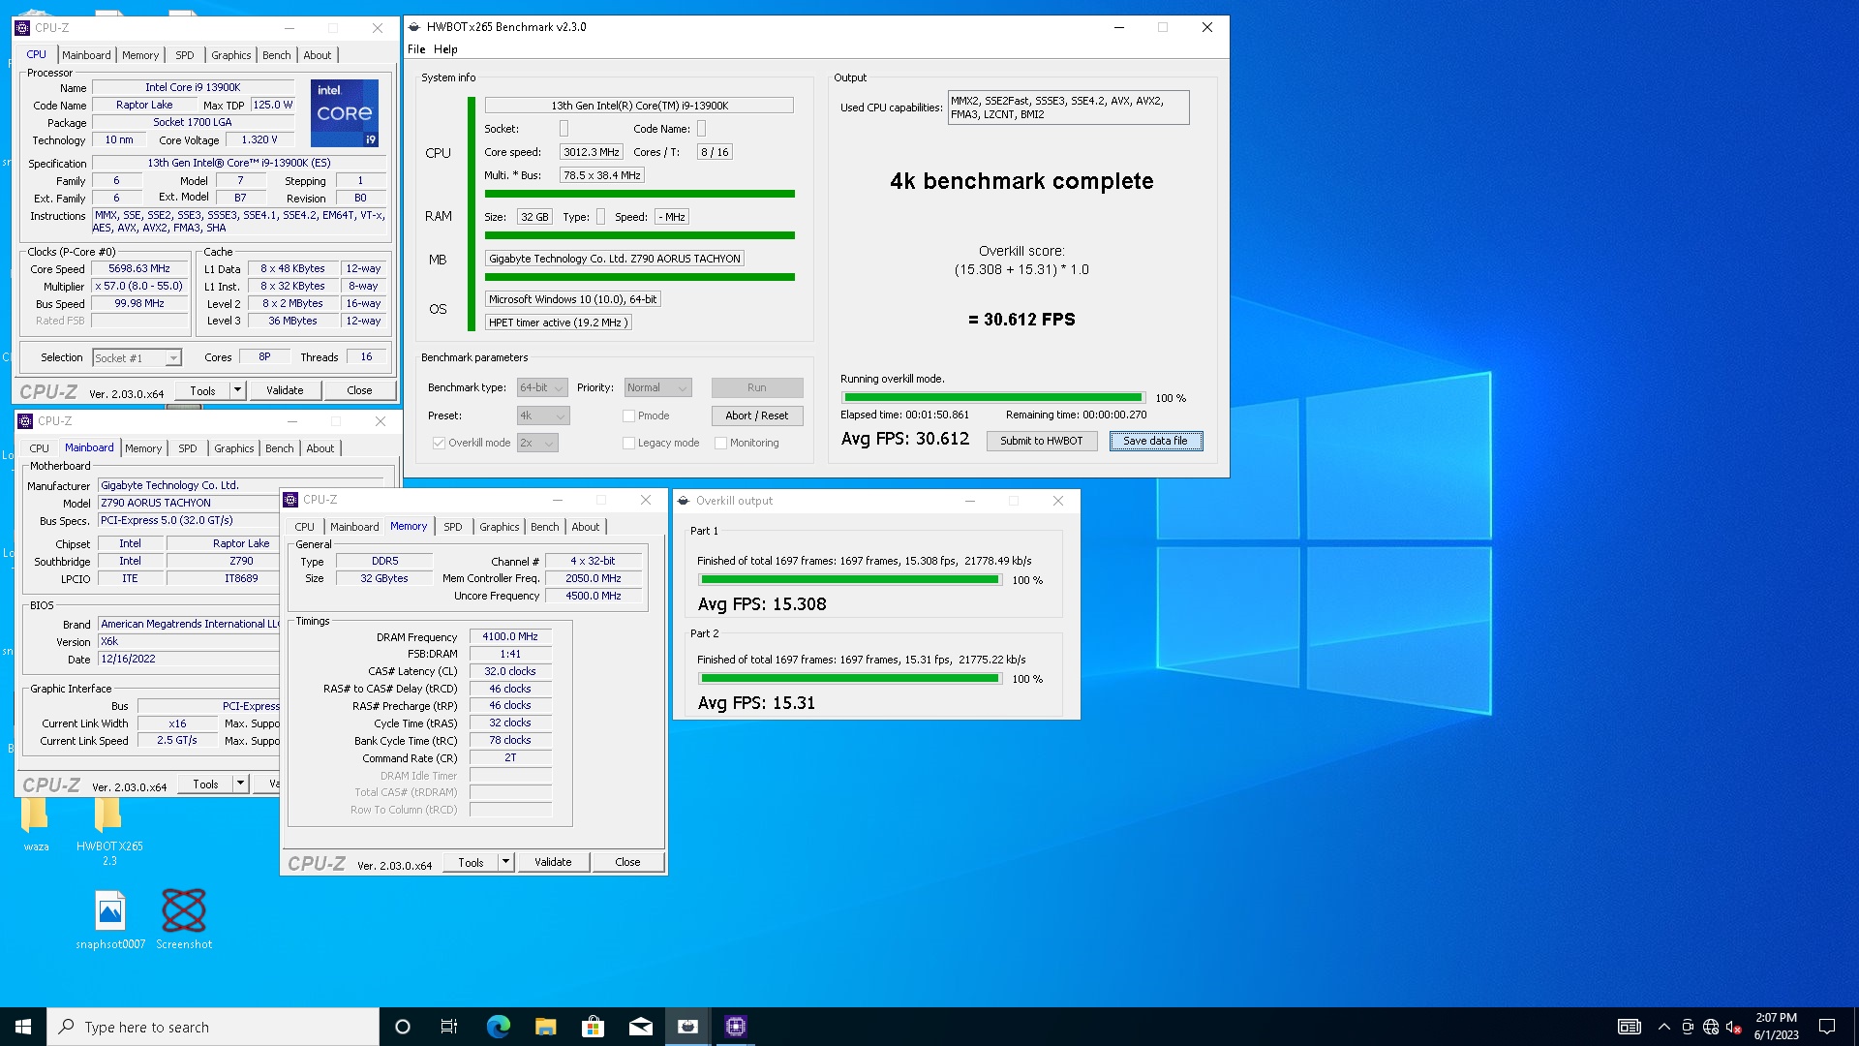Enable the Legacy mode checkbox
Screen dimensions: 1859x1046
tap(628, 444)
